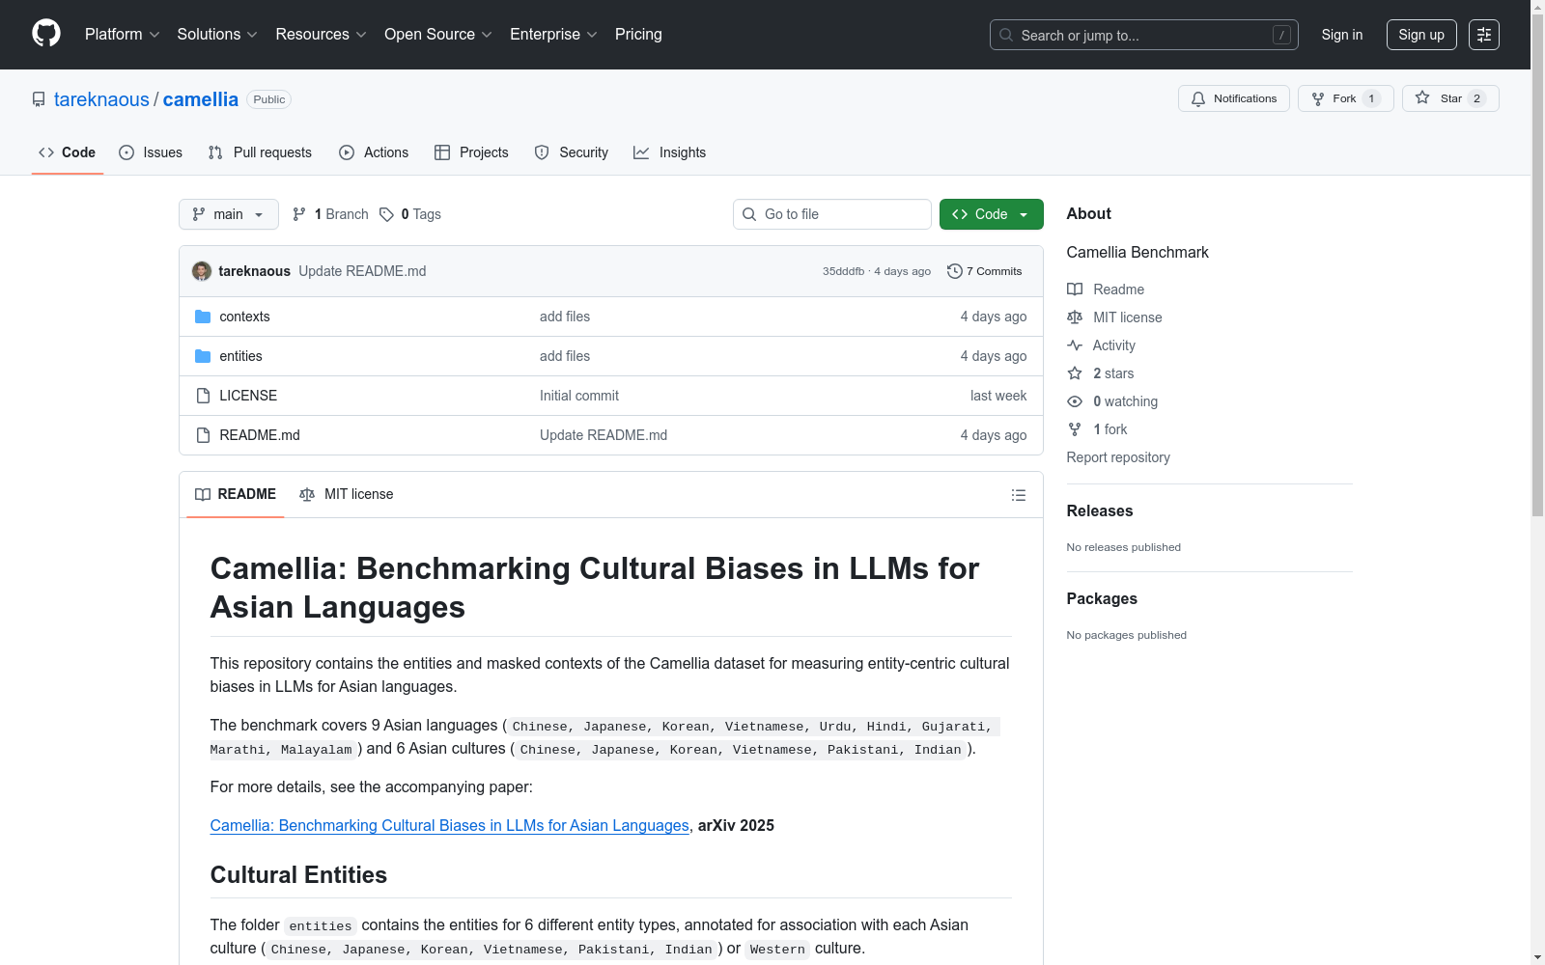Fork the repository with Fork button
Screen dimensions: 1545x965
pyautogui.click(x=1345, y=98)
